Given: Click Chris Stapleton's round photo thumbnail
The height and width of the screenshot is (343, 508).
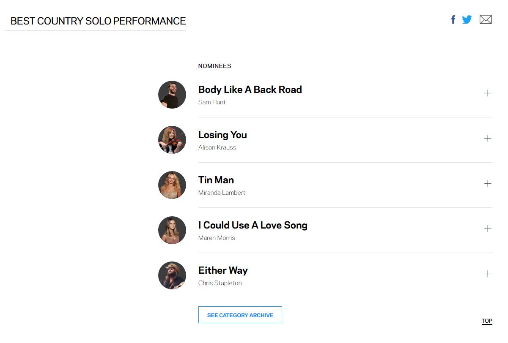Looking at the screenshot, I should click(x=172, y=275).
